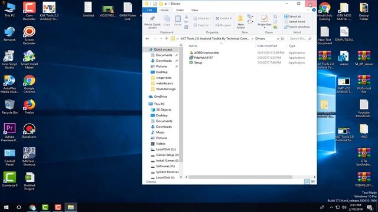Open website pics folder in sidebar
The image size is (378, 212).
[164, 84]
